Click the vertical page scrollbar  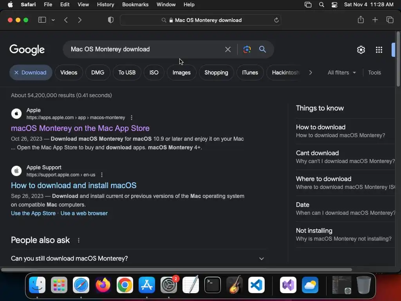(398, 59)
